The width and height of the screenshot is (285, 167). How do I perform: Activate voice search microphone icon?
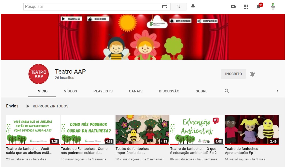[x=193, y=7]
